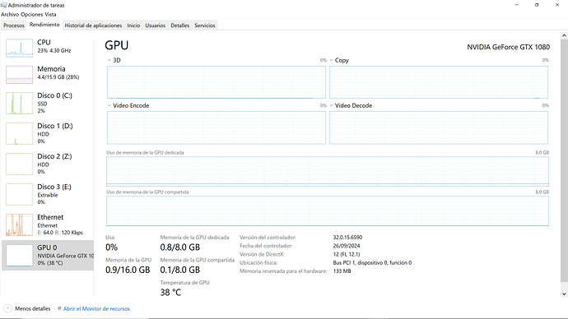The image size is (568, 319).
Task: Click the Memoria reservada para el hardware label
Action: 283,270
